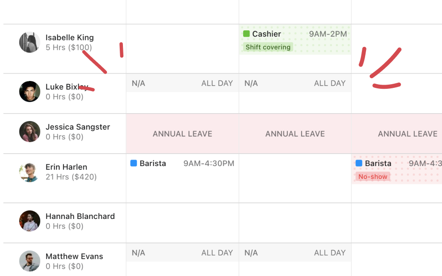The image size is (442, 276).
Task: Select Jessica Sangster's avatar photo
Action: [x=29, y=132]
